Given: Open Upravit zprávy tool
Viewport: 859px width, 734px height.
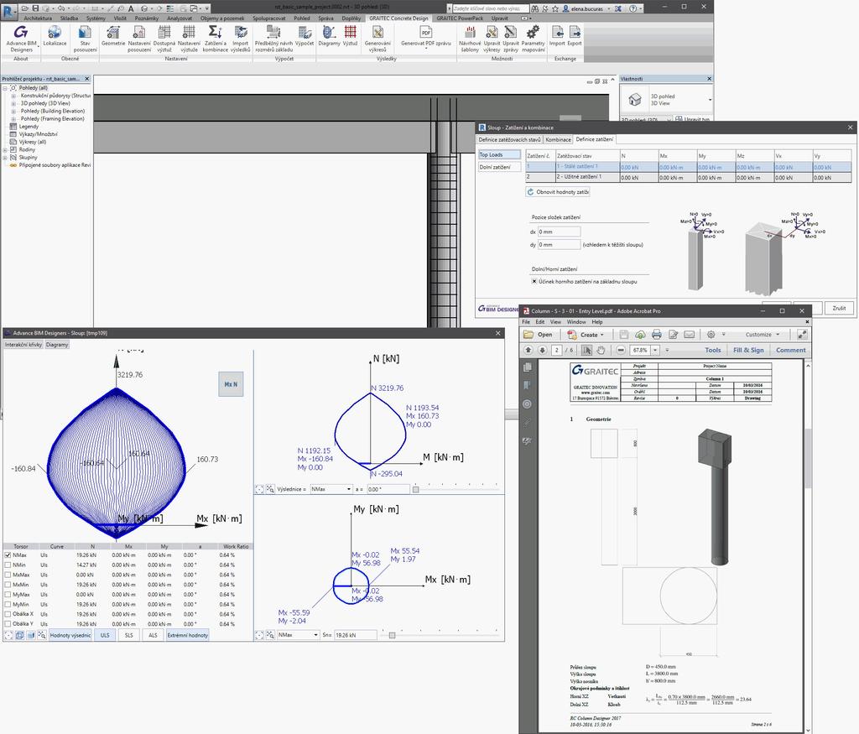Looking at the screenshot, I should pos(511,39).
